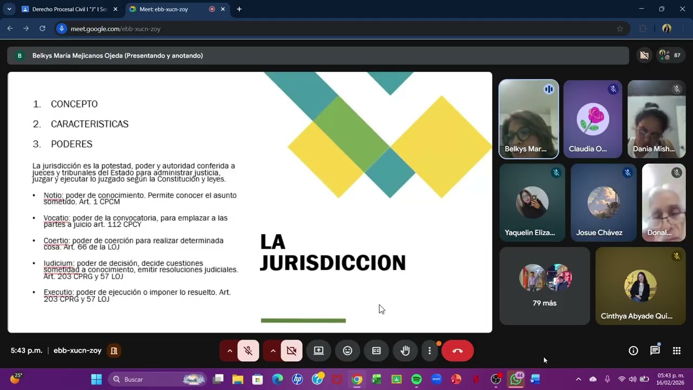Go back in browser

(x=10, y=29)
